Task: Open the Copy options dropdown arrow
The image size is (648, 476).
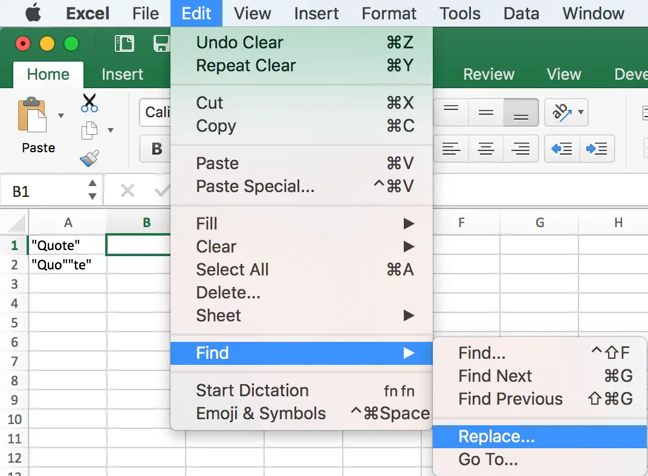Action: pos(111,130)
